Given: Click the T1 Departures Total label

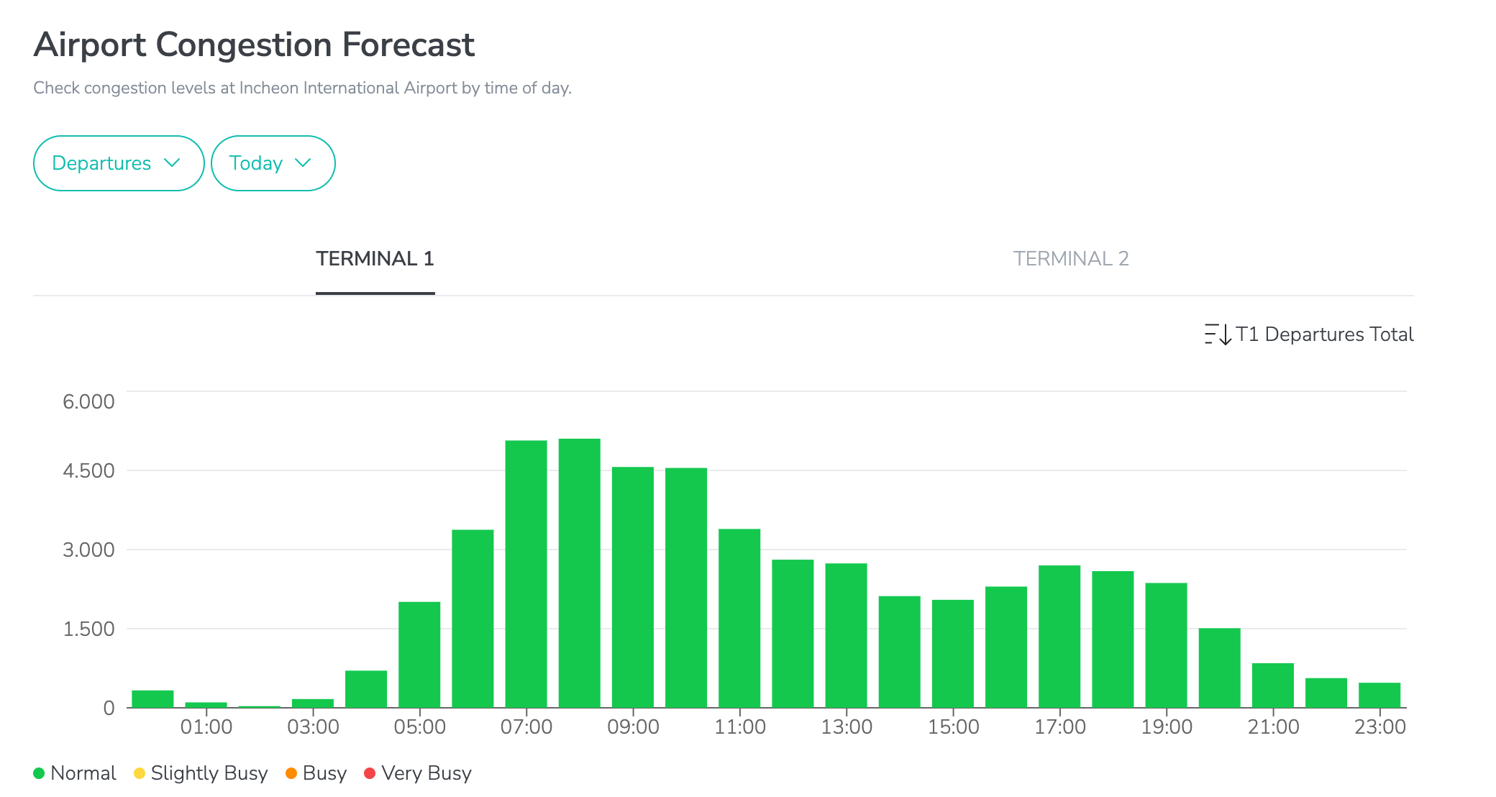Looking at the screenshot, I should click(1324, 334).
